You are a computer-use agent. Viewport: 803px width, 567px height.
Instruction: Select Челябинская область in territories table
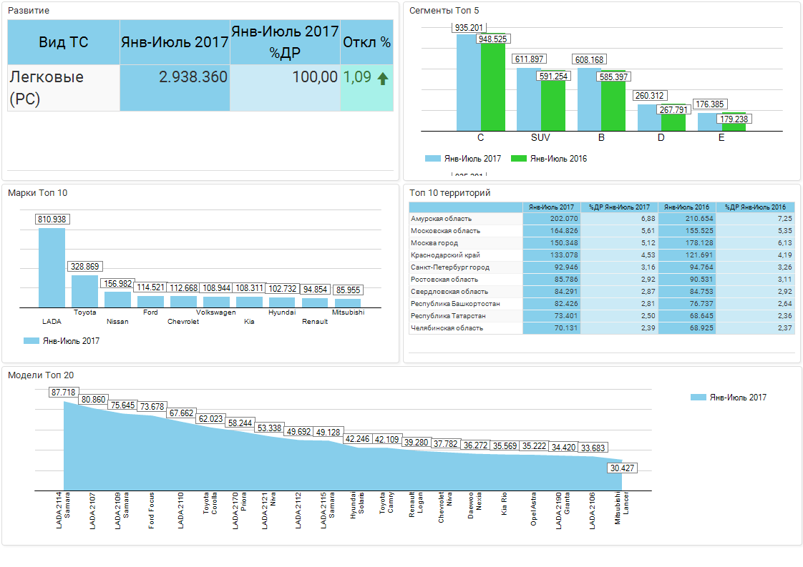click(447, 328)
